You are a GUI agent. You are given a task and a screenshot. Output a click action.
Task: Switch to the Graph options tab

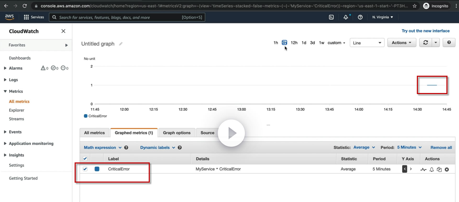pos(177,133)
